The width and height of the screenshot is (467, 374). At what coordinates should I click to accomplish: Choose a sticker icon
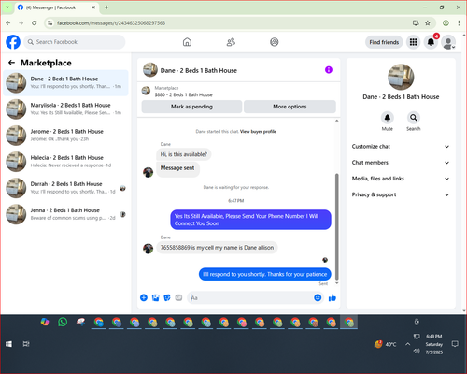point(167,297)
